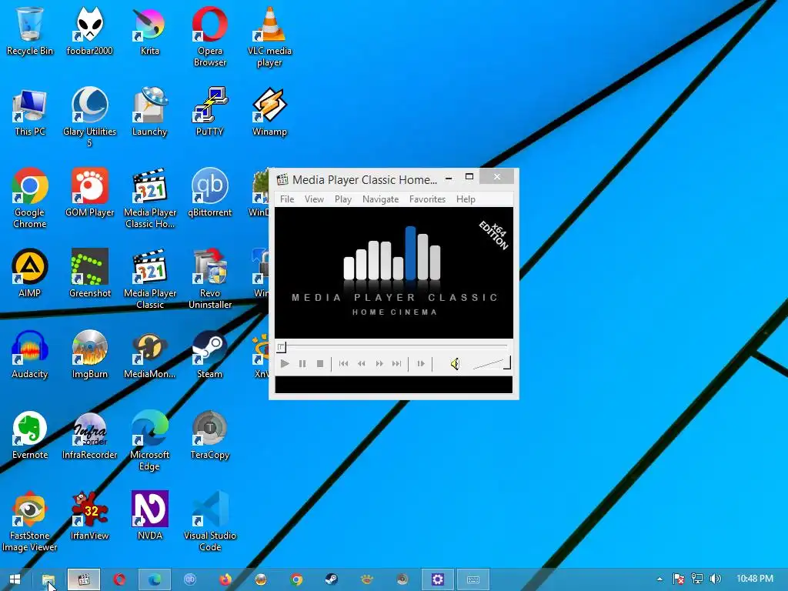Select the Glary Utilities 5 desktop icon

pyautogui.click(x=89, y=118)
